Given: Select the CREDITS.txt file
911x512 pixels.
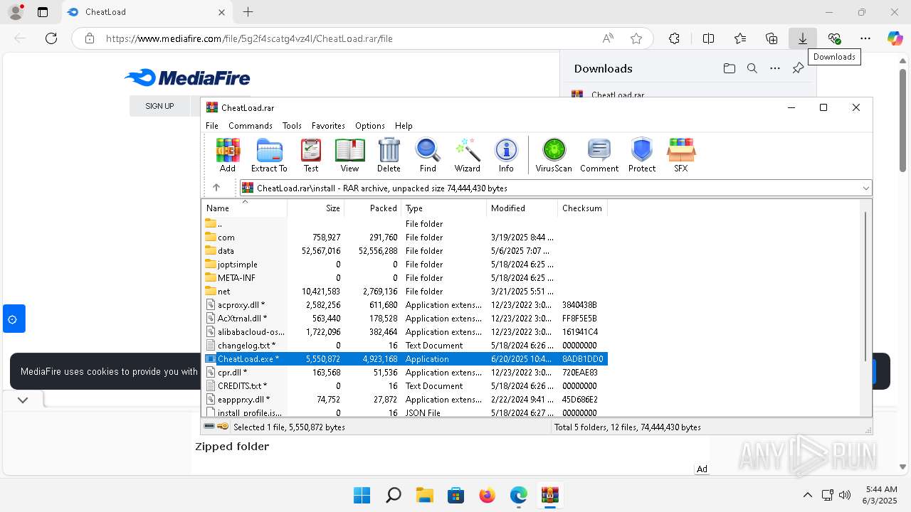Looking at the screenshot, I should click(x=405, y=385).
